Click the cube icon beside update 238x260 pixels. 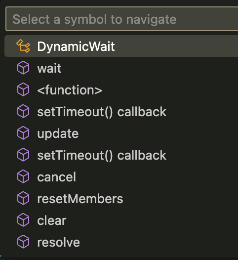(x=23, y=133)
